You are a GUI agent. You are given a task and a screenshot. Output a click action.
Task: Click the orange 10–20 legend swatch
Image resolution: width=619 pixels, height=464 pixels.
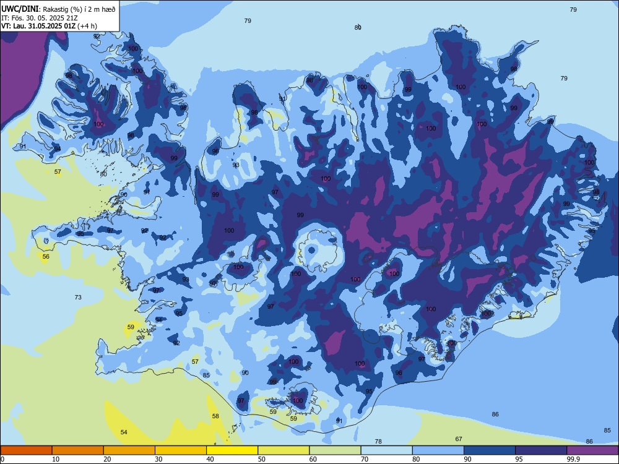pyautogui.click(x=78, y=450)
